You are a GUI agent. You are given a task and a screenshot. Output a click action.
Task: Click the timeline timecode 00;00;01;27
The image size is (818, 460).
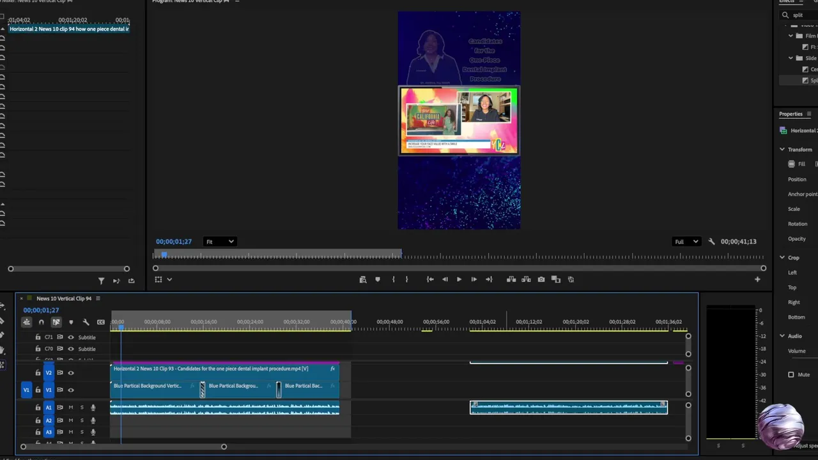coord(41,310)
